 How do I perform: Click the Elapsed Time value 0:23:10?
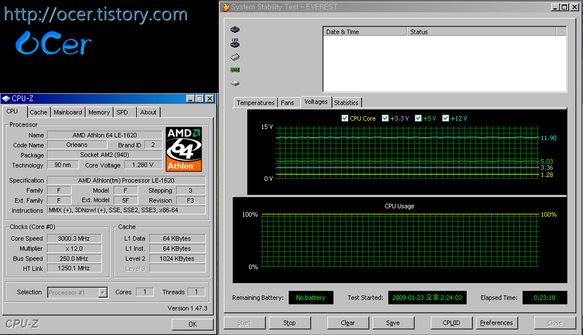tap(545, 298)
